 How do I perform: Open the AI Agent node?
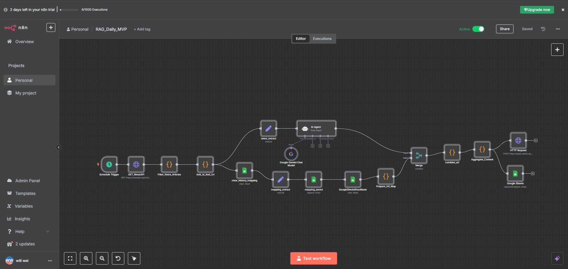pos(316,128)
